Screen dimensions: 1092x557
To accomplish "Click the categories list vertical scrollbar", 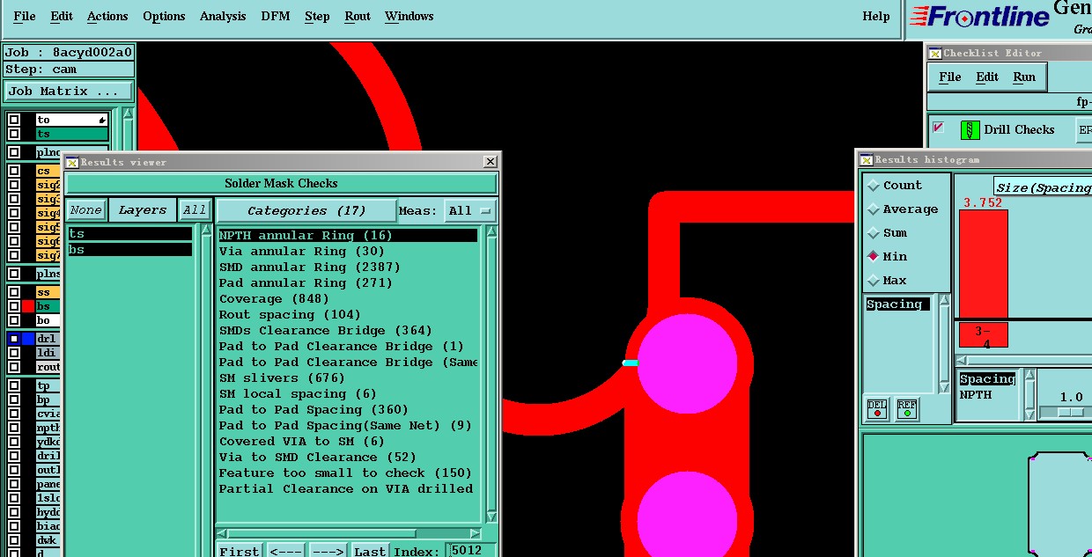I will pos(491,374).
